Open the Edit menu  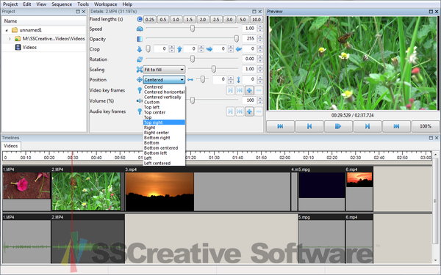coord(27,4)
